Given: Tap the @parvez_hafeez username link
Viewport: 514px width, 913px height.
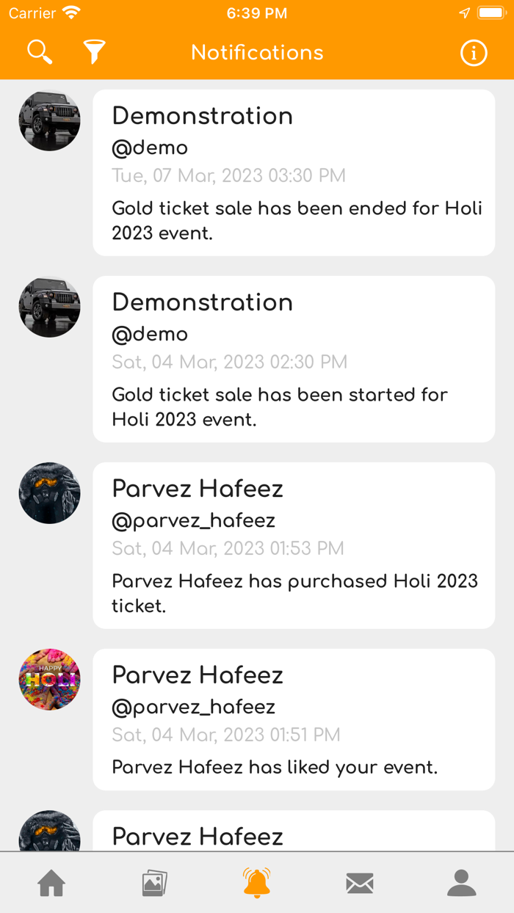Looking at the screenshot, I should pyautogui.click(x=193, y=520).
